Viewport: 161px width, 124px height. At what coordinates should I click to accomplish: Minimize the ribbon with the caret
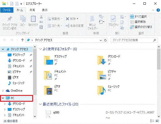(153, 10)
